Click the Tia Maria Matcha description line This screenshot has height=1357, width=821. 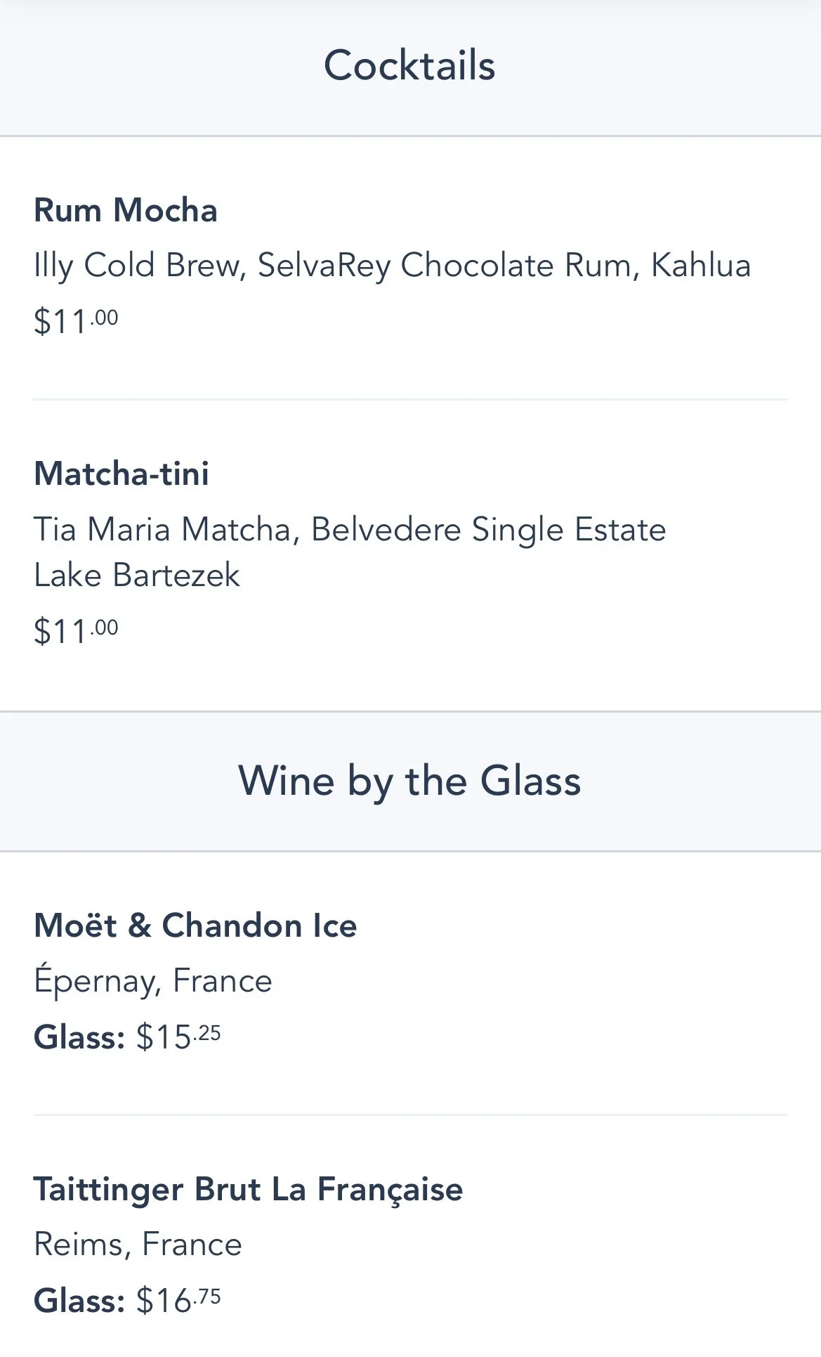pos(350,529)
